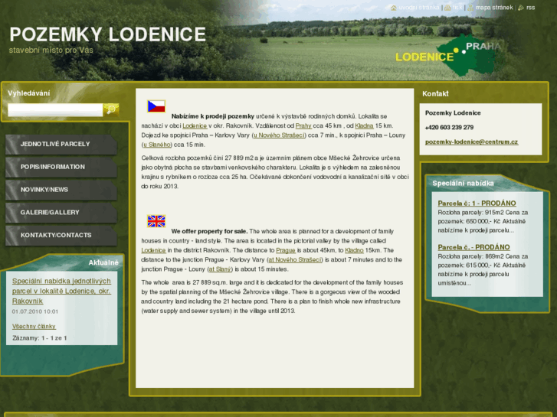Click the Kontakt panel heading
The image size is (557, 417).
point(435,93)
